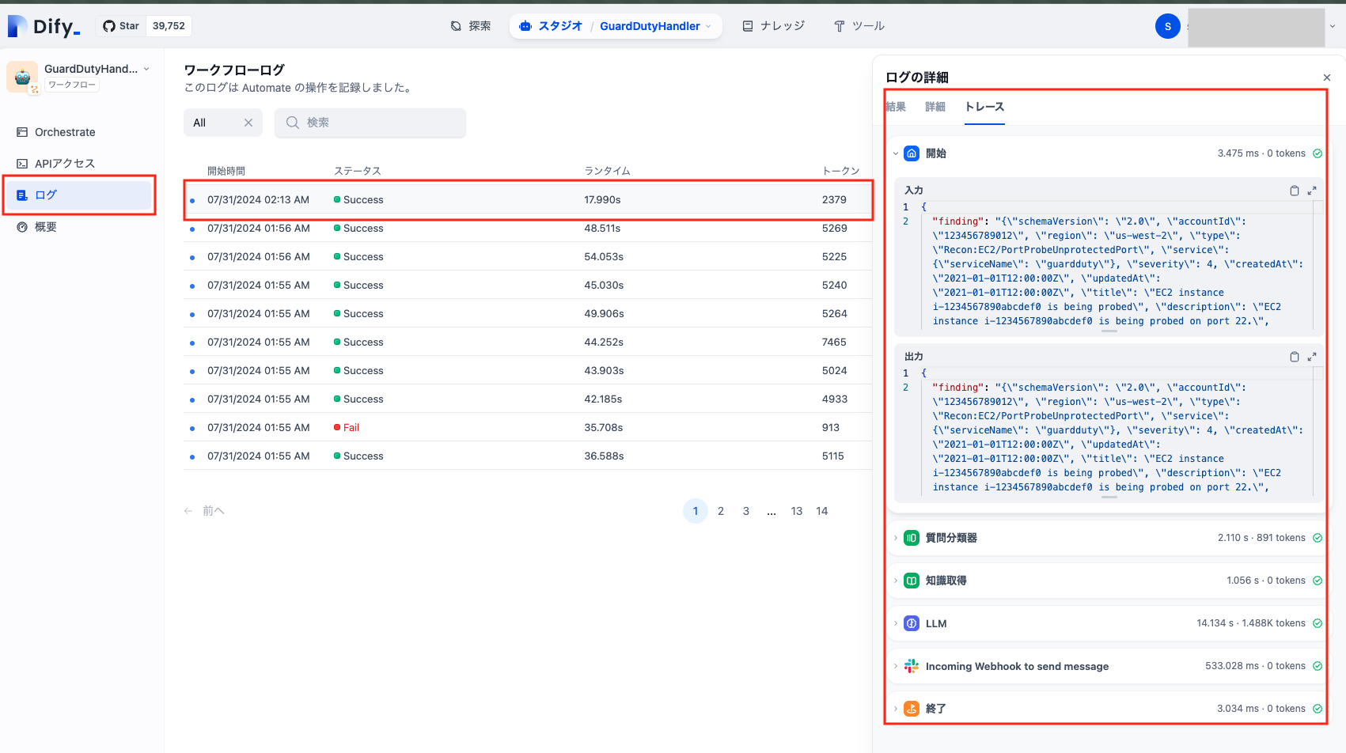This screenshot has height=753, width=1346.
Task: Select ログ in the sidebar
Action: point(78,195)
